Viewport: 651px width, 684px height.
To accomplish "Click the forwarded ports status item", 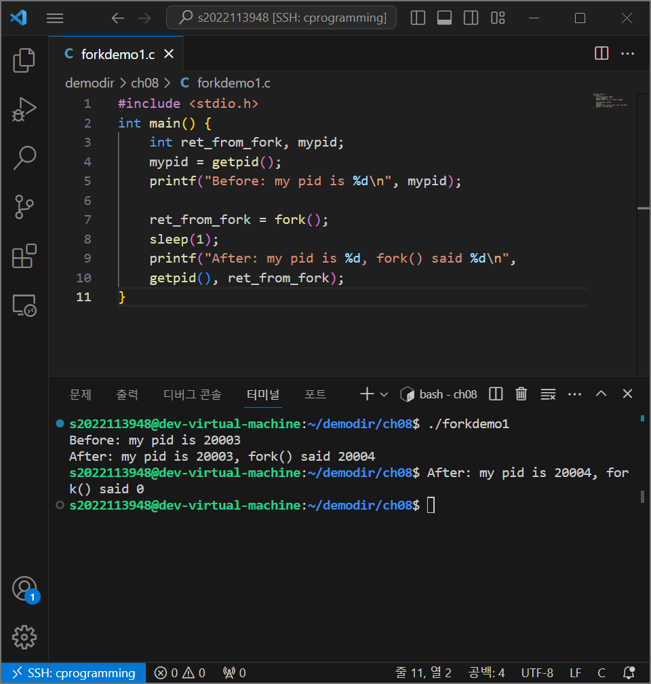I will (235, 672).
